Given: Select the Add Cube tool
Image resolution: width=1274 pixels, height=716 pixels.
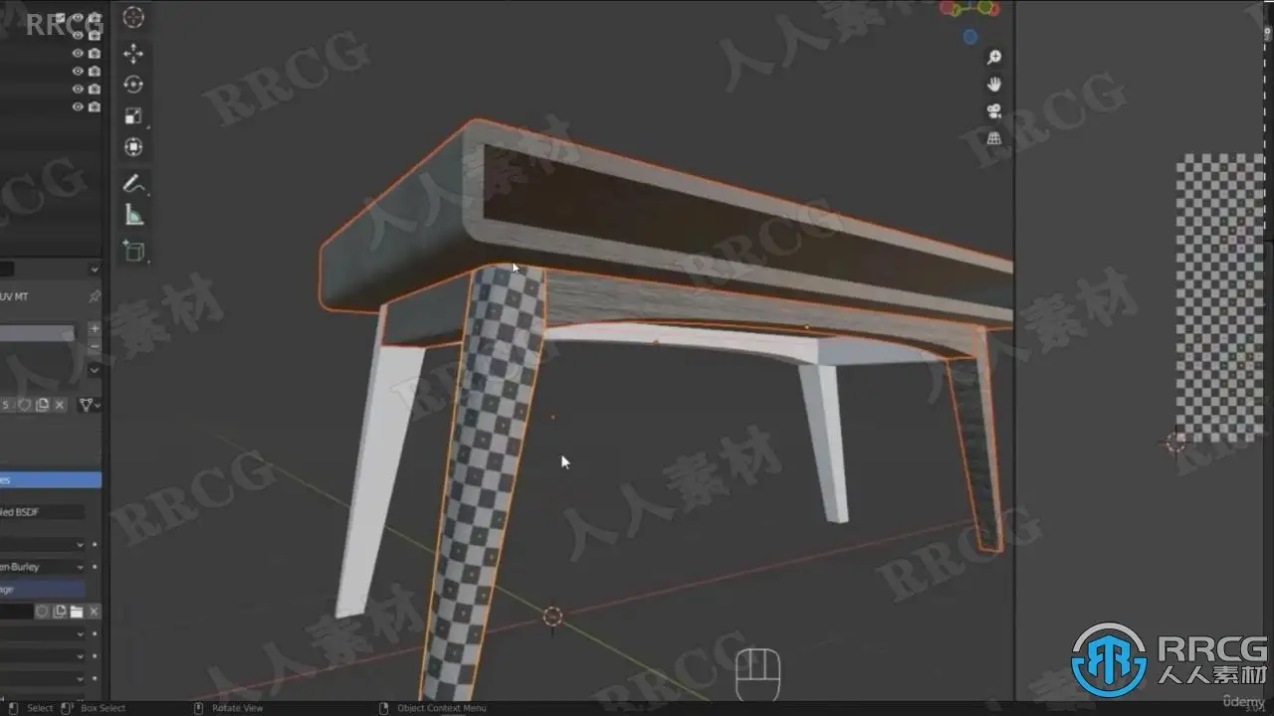Looking at the screenshot, I should coord(133,252).
